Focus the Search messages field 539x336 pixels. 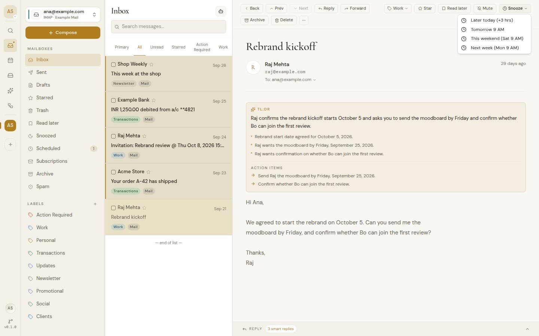(168, 27)
